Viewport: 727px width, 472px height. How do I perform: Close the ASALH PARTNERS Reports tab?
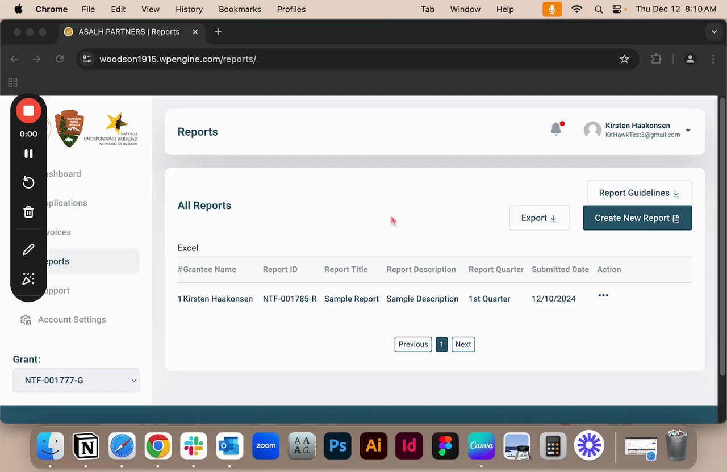tap(195, 32)
